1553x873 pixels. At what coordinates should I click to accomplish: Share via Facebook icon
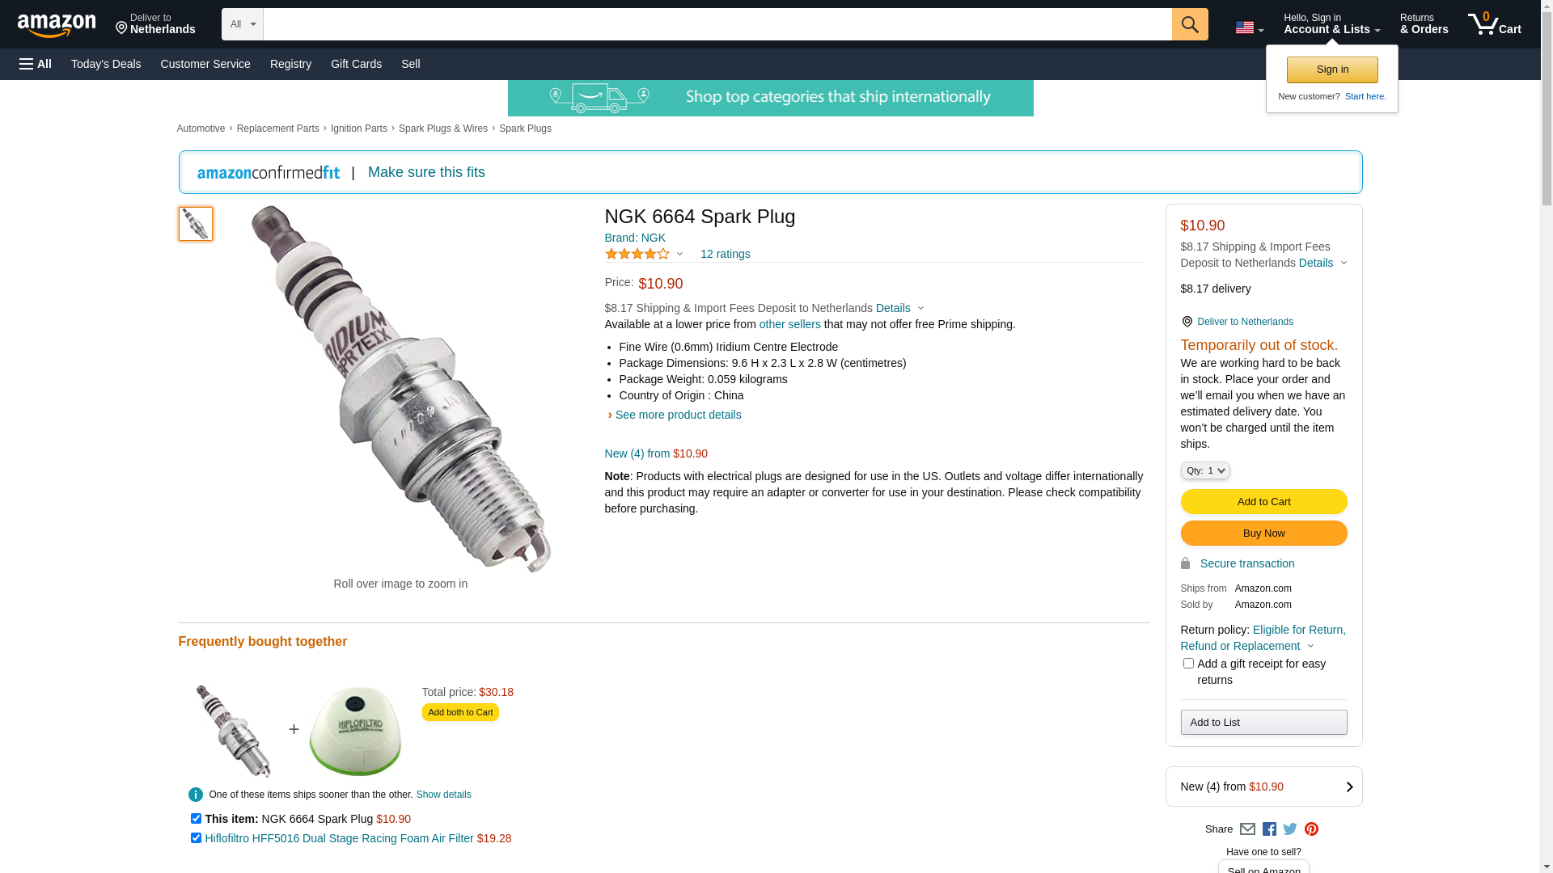click(1269, 829)
